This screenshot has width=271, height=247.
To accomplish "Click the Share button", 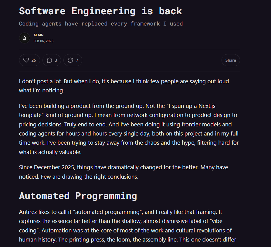I will coord(231,60).
